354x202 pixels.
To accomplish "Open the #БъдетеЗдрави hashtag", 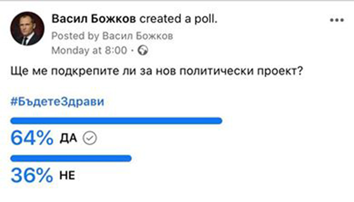I will (57, 102).
